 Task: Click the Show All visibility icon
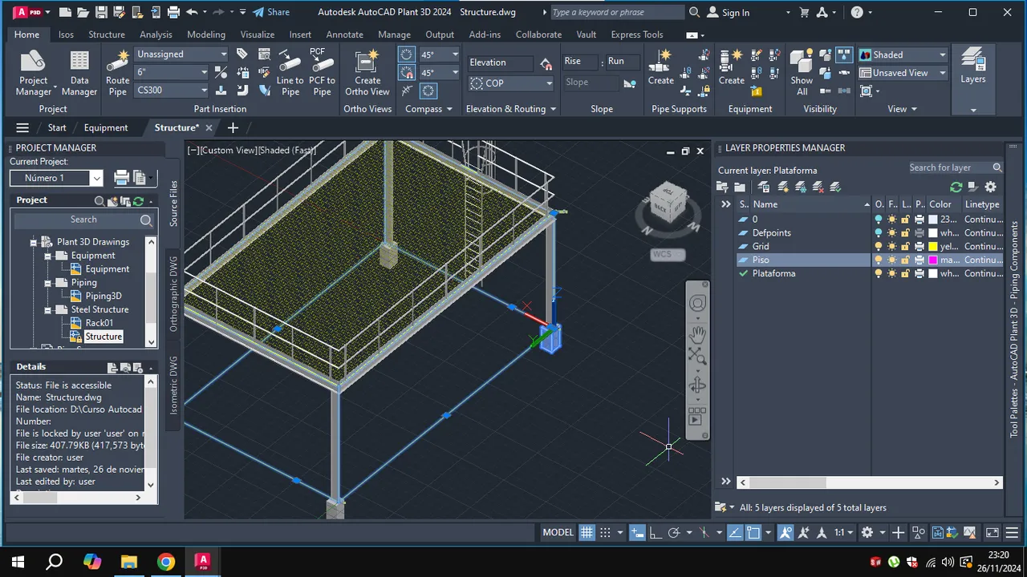[x=802, y=73]
